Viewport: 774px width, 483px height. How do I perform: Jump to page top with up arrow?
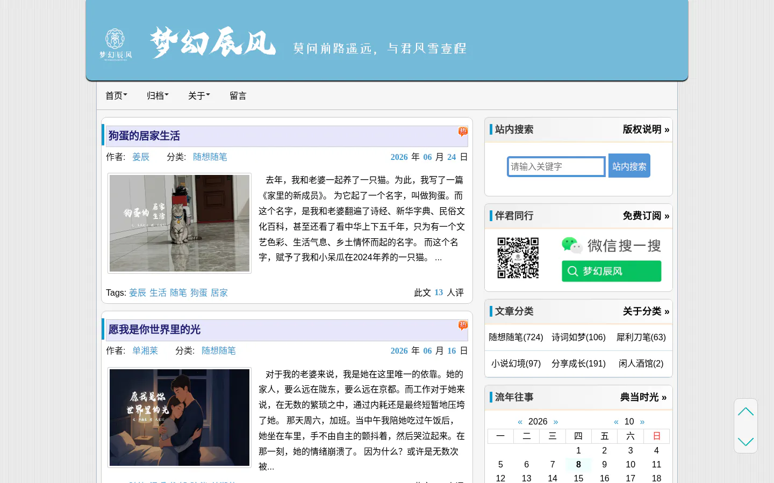point(746,412)
